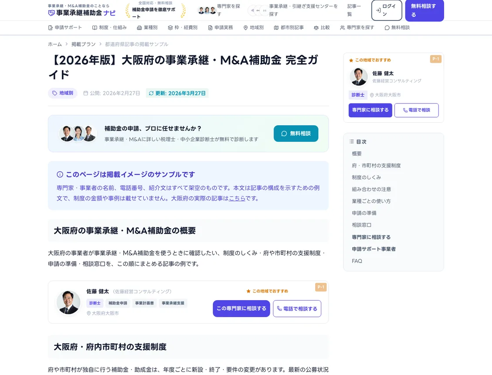Click the 目次 list icon
Screen dimensions: 492x375
click(351, 142)
